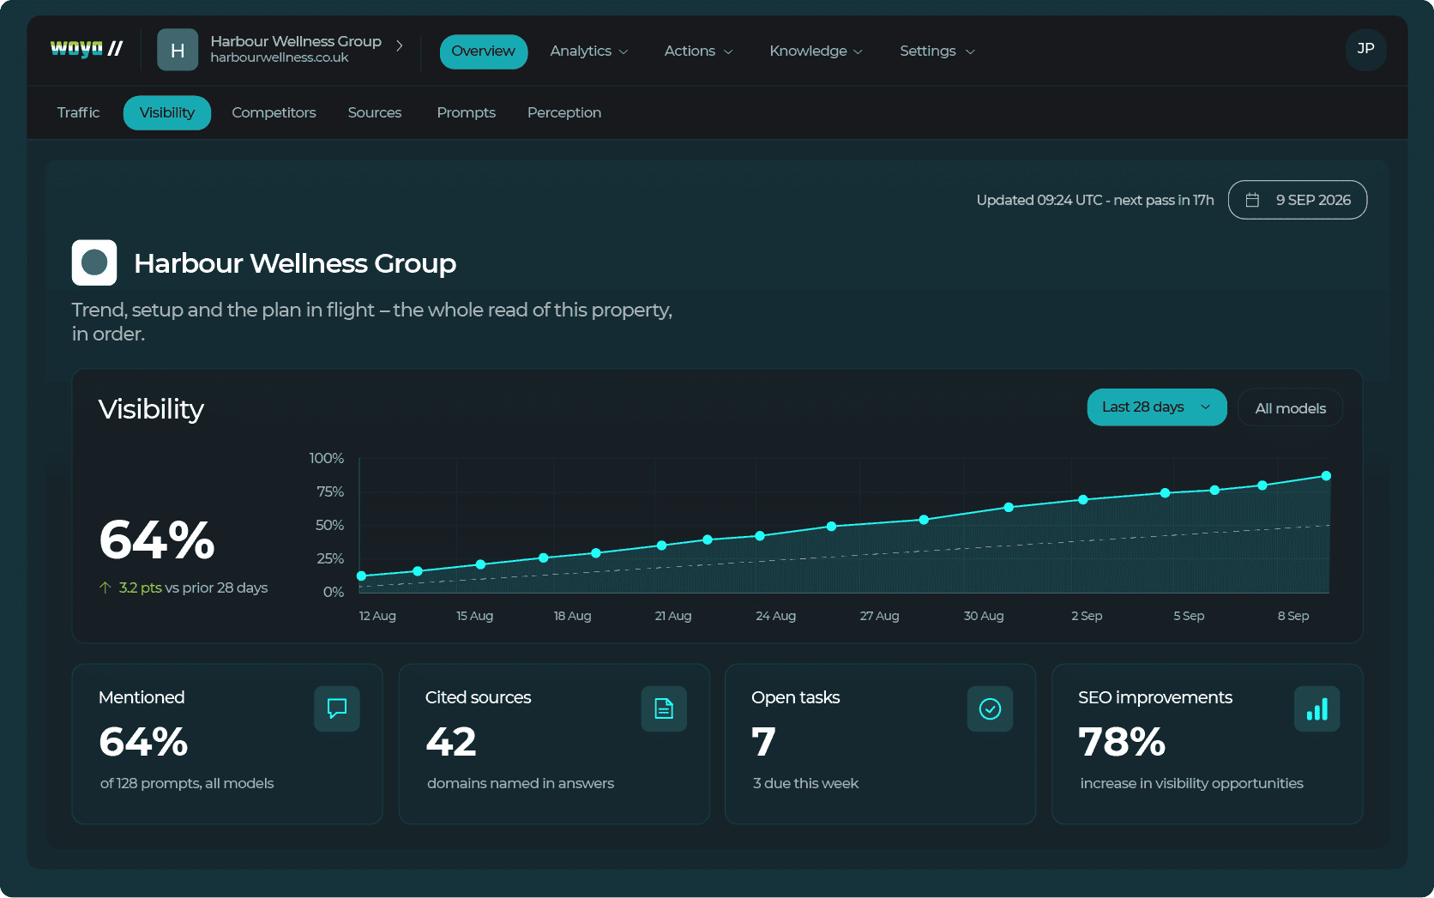This screenshot has width=1434, height=898.
Task: Click the waya logo
Action: click(86, 49)
